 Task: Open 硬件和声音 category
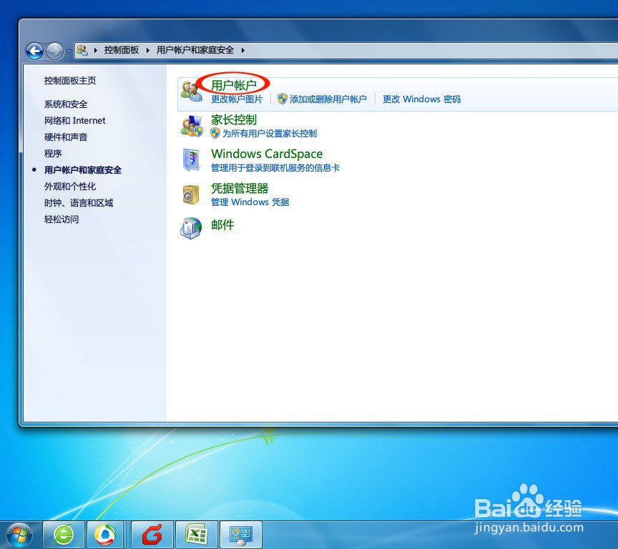click(x=66, y=137)
